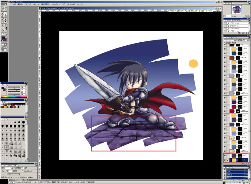Select the Hand tool
The height and width of the screenshot is (184, 251).
click(x=2, y=33)
